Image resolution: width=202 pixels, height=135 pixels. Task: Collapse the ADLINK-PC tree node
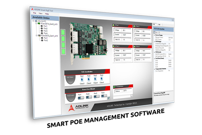click(33, 21)
